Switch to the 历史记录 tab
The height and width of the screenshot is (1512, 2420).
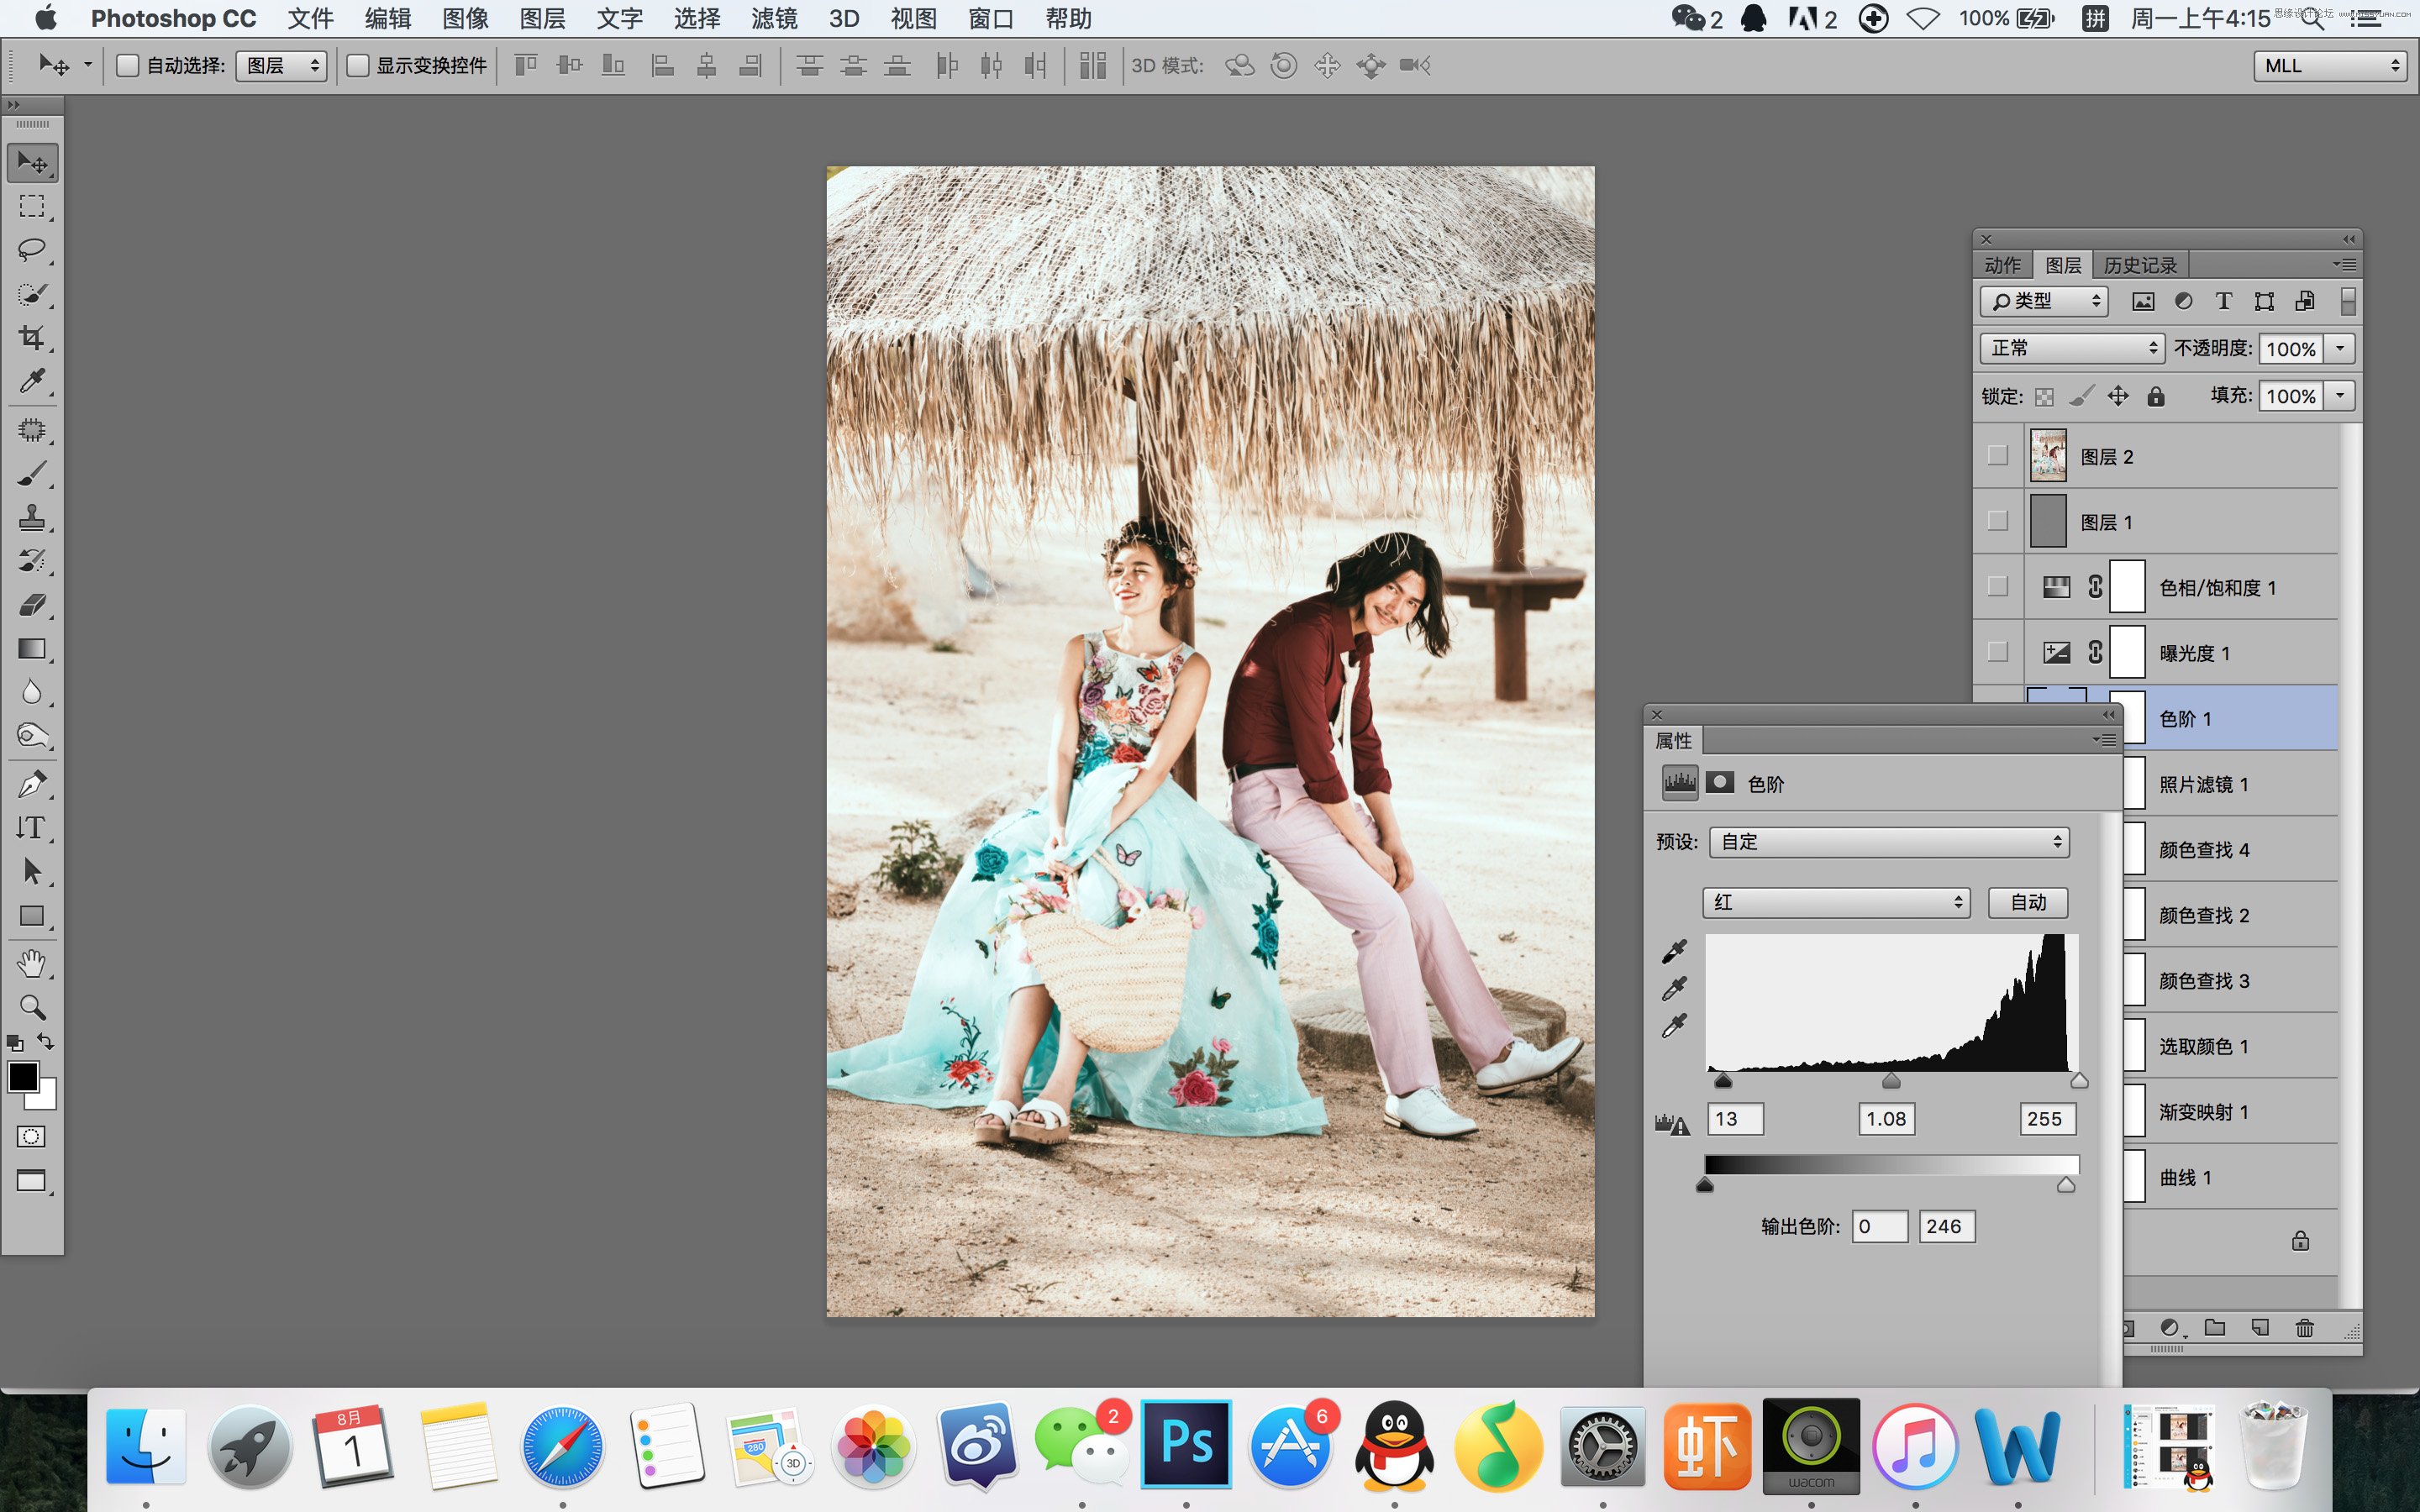click(x=2139, y=265)
